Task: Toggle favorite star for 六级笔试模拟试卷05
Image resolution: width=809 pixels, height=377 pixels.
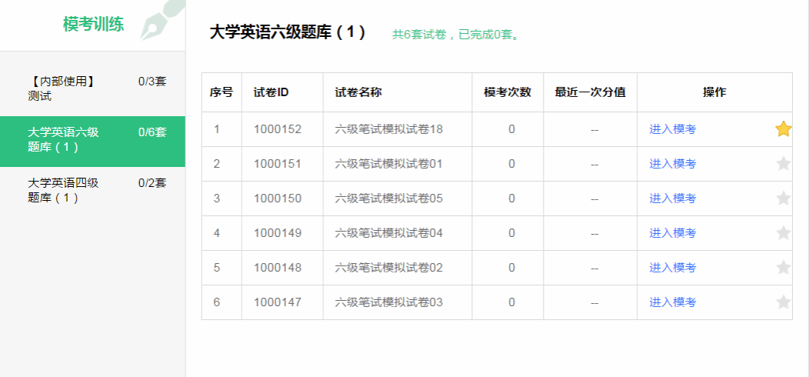Action: [783, 199]
